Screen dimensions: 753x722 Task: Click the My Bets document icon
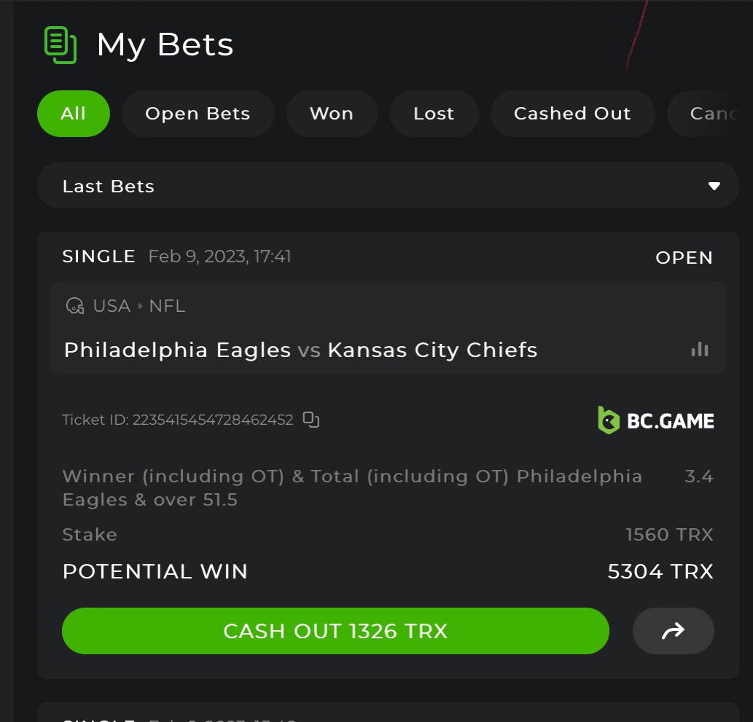(x=61, y=45)
